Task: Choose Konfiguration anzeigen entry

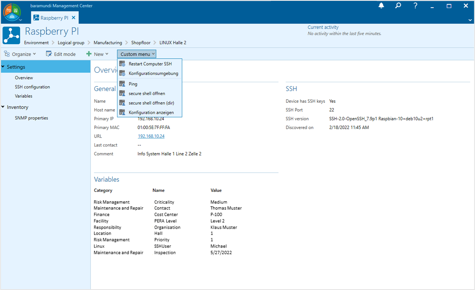Action: pyautogui.click(x=150, y=112)
